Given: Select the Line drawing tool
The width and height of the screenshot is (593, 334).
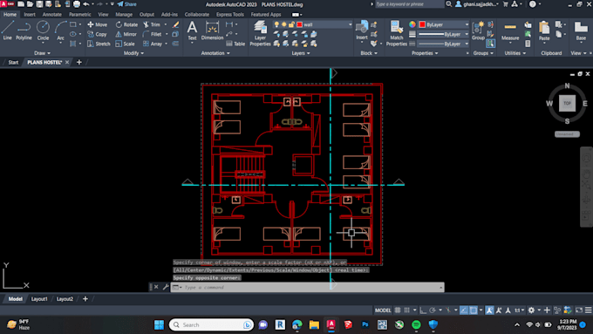Looking at the screenshot, I should 8,31.
